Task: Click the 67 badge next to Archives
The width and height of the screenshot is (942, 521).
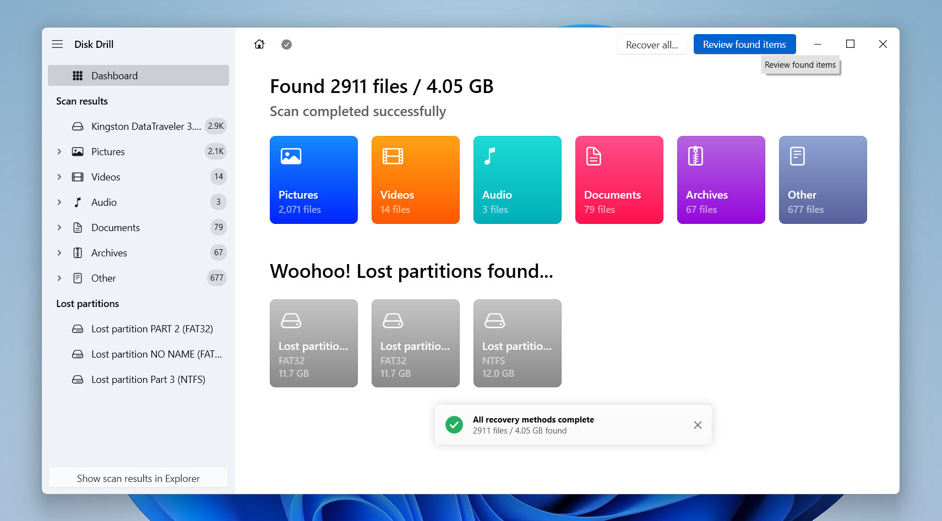Action: (219, 253)
